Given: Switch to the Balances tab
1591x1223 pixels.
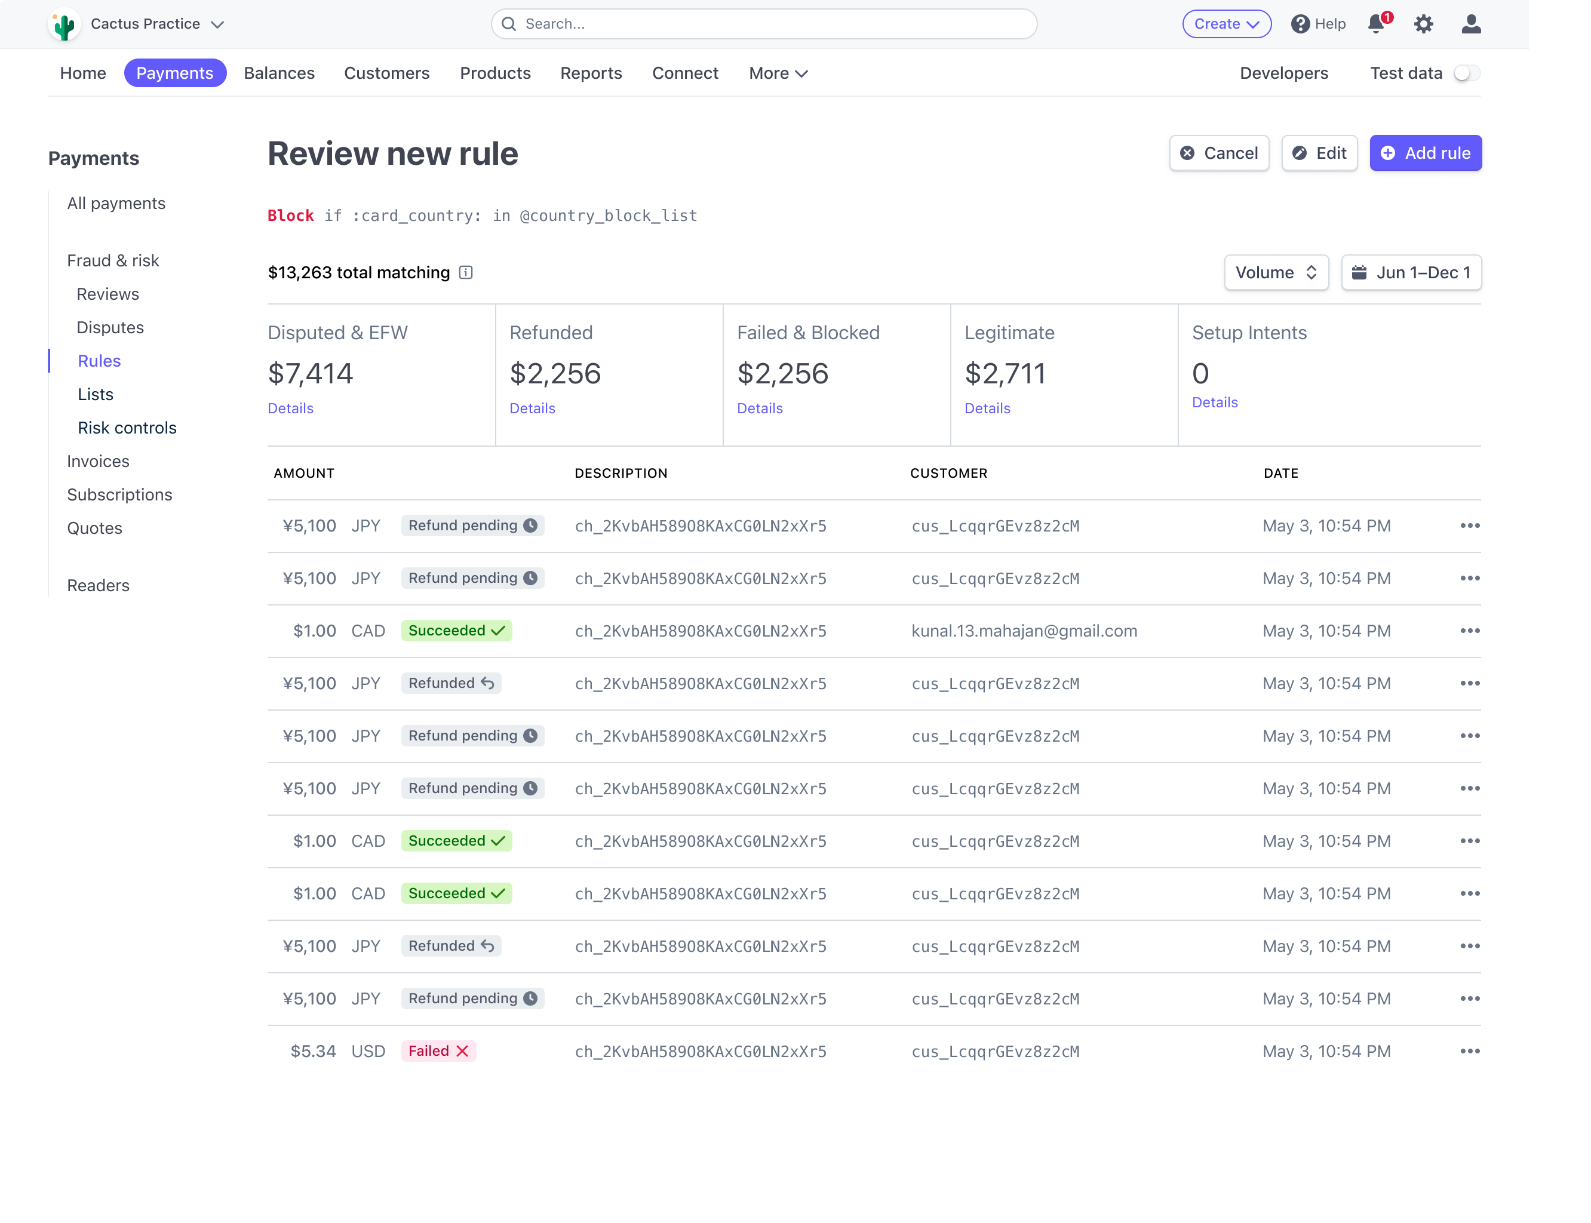Looking at the screenshot, I should point(279,73).
